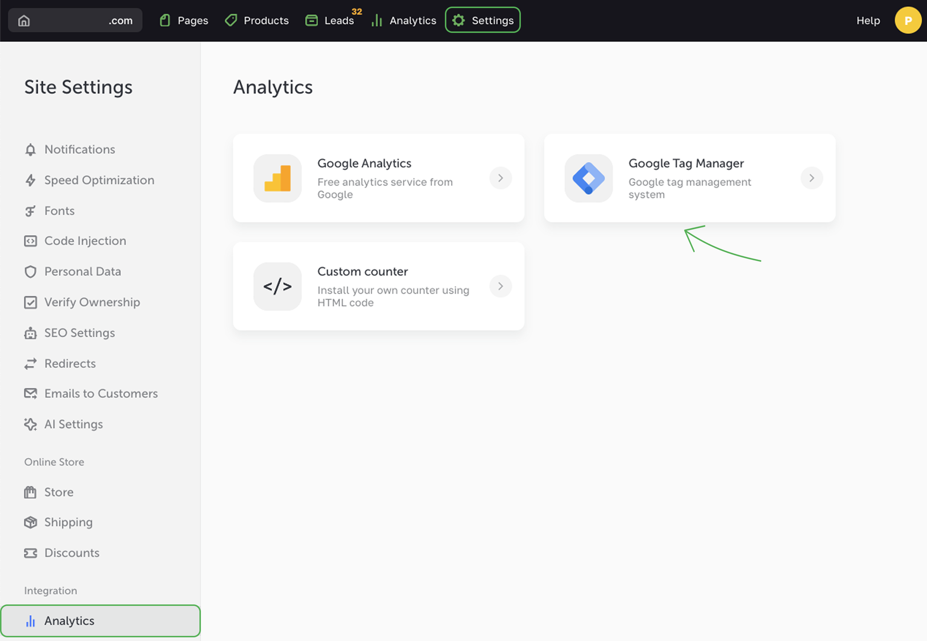927x641 pixels.
Task: Click the user avatar with letter P
Action: point(908,20)
